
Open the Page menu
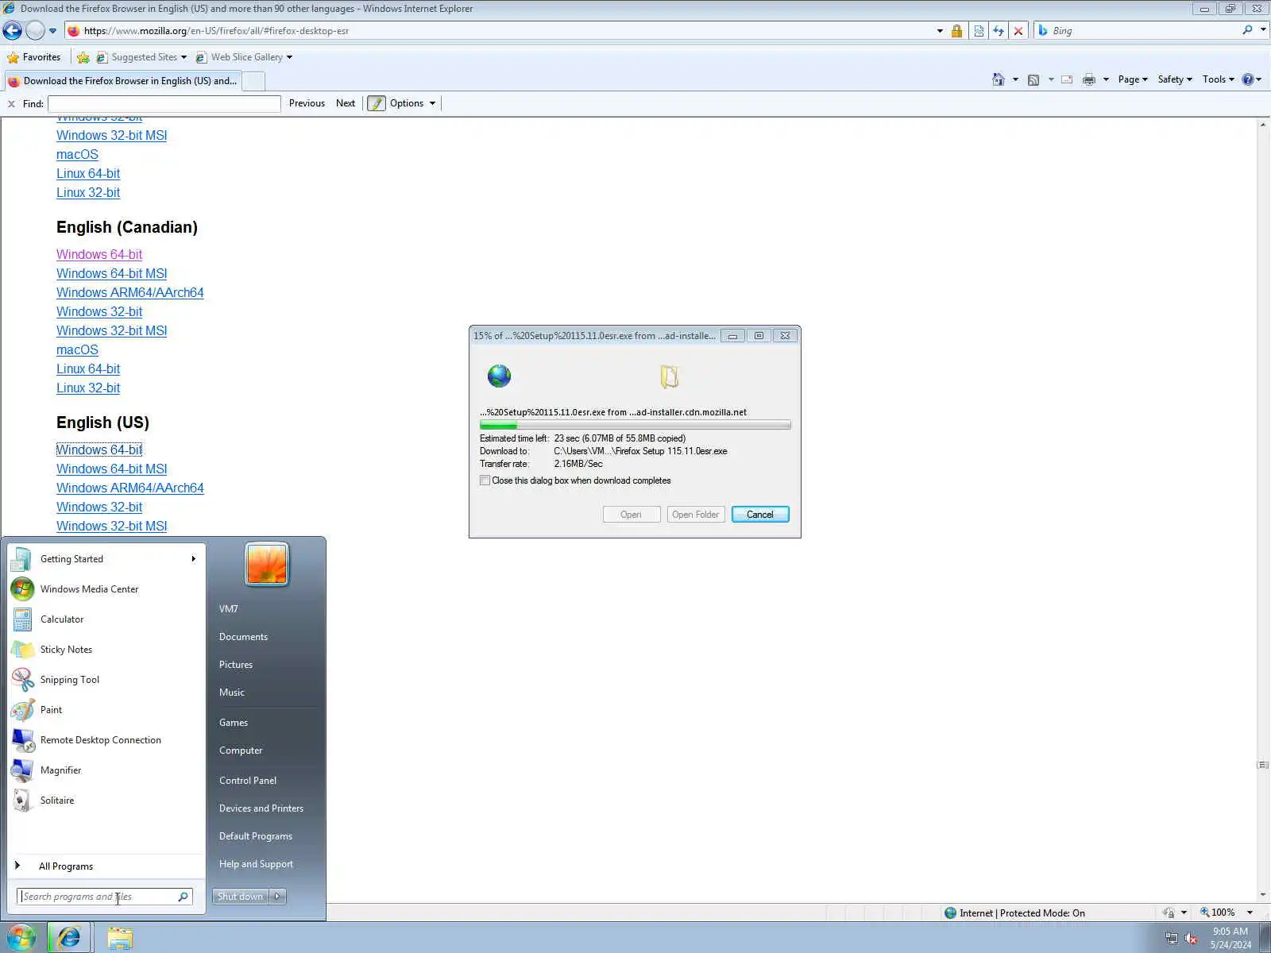point(1133,79)
